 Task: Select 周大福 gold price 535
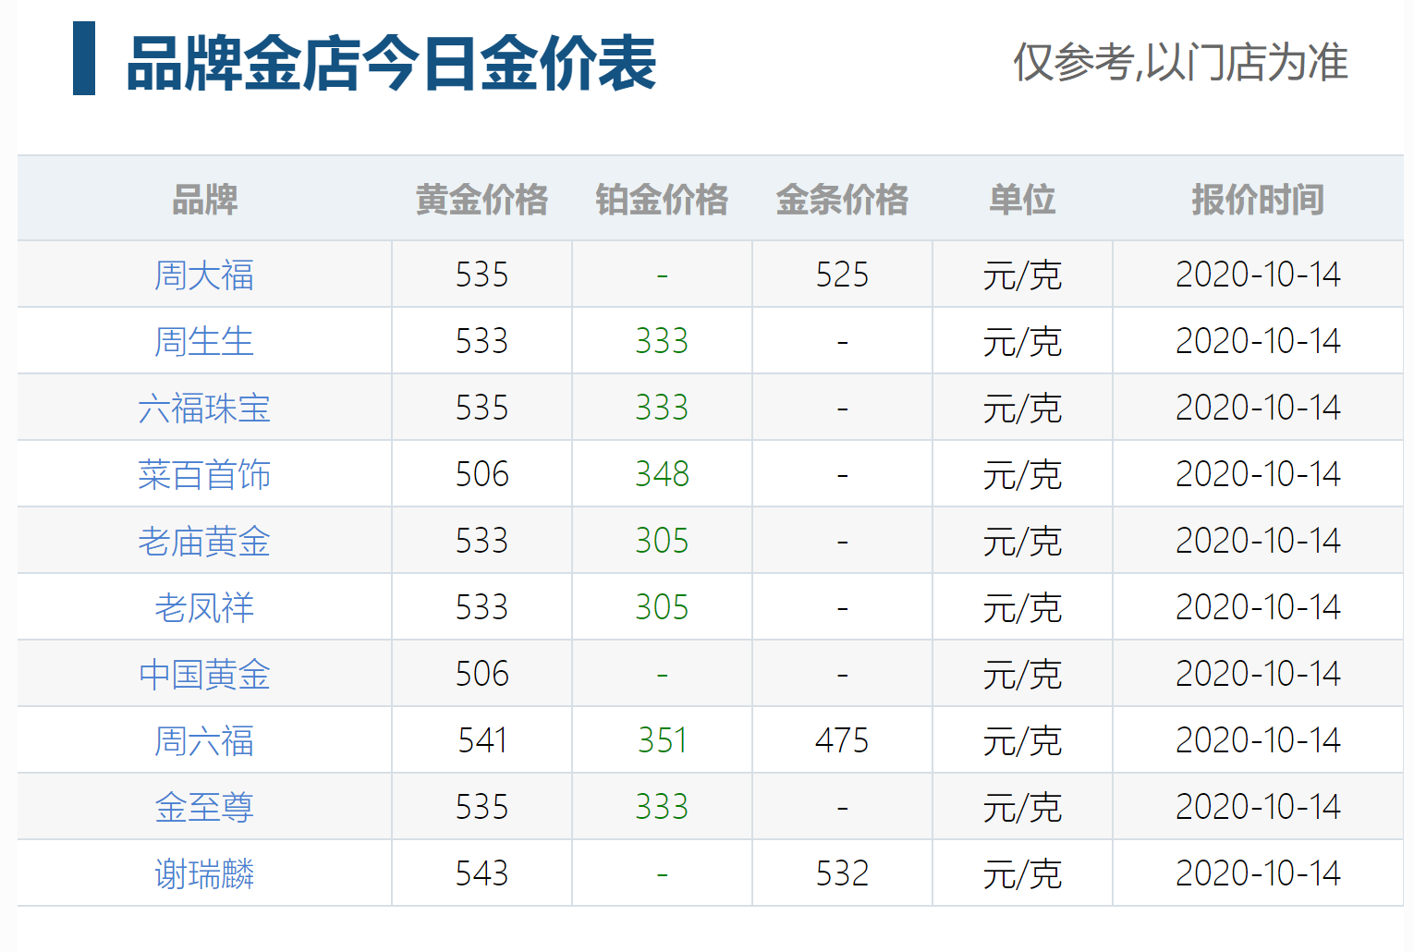click(x=481, y=275)
